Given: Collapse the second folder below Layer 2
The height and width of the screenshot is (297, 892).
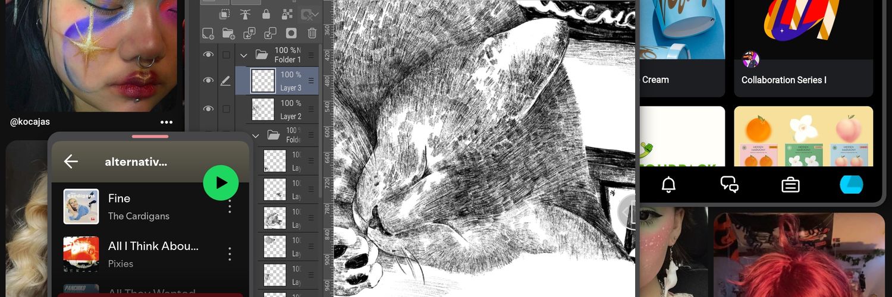Looking at the screenshot, I should pos(256,135).
